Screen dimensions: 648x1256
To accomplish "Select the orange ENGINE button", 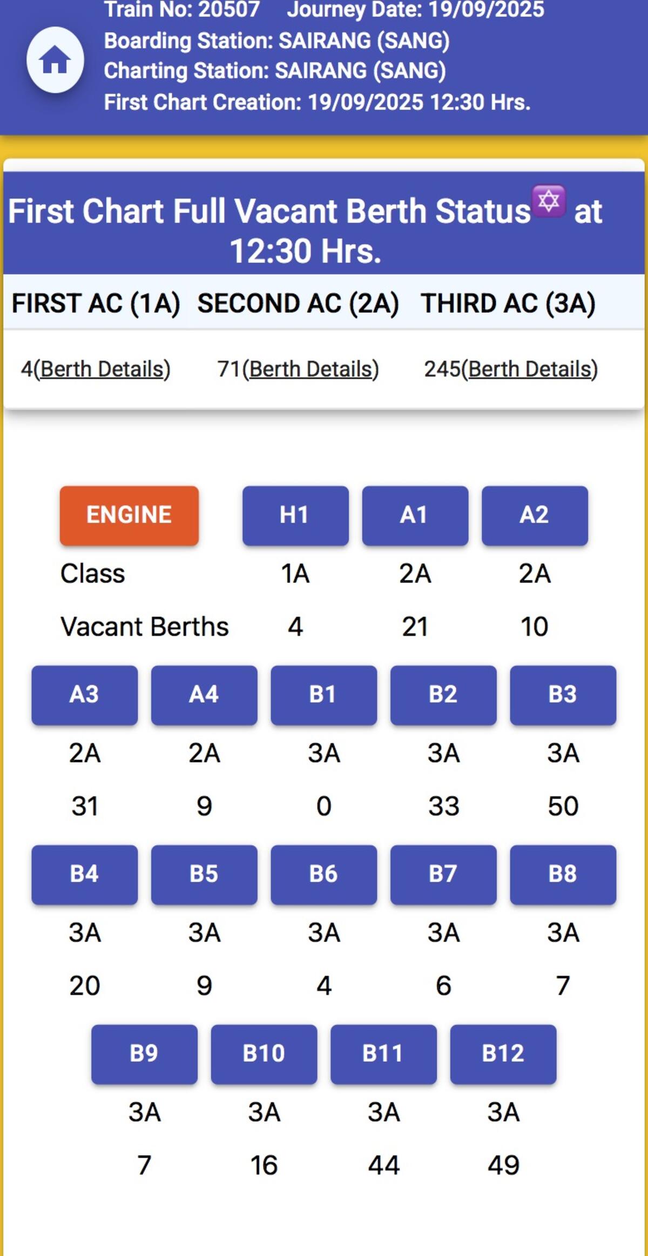I will pos(129,515).
